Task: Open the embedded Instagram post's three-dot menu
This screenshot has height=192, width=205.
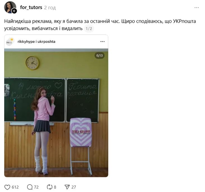Action: [102, 41]
